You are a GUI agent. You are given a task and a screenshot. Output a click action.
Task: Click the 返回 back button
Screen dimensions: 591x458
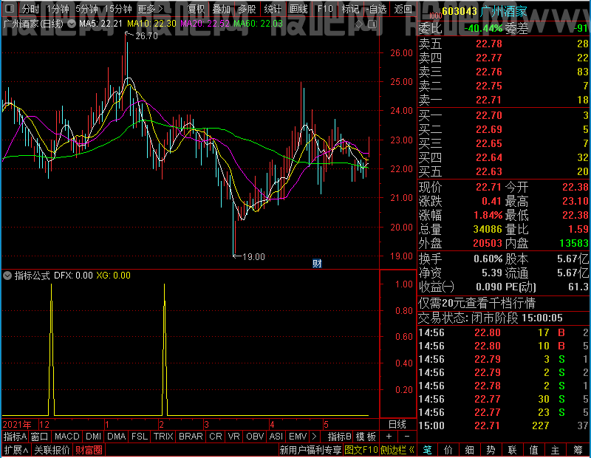point(403,9)
